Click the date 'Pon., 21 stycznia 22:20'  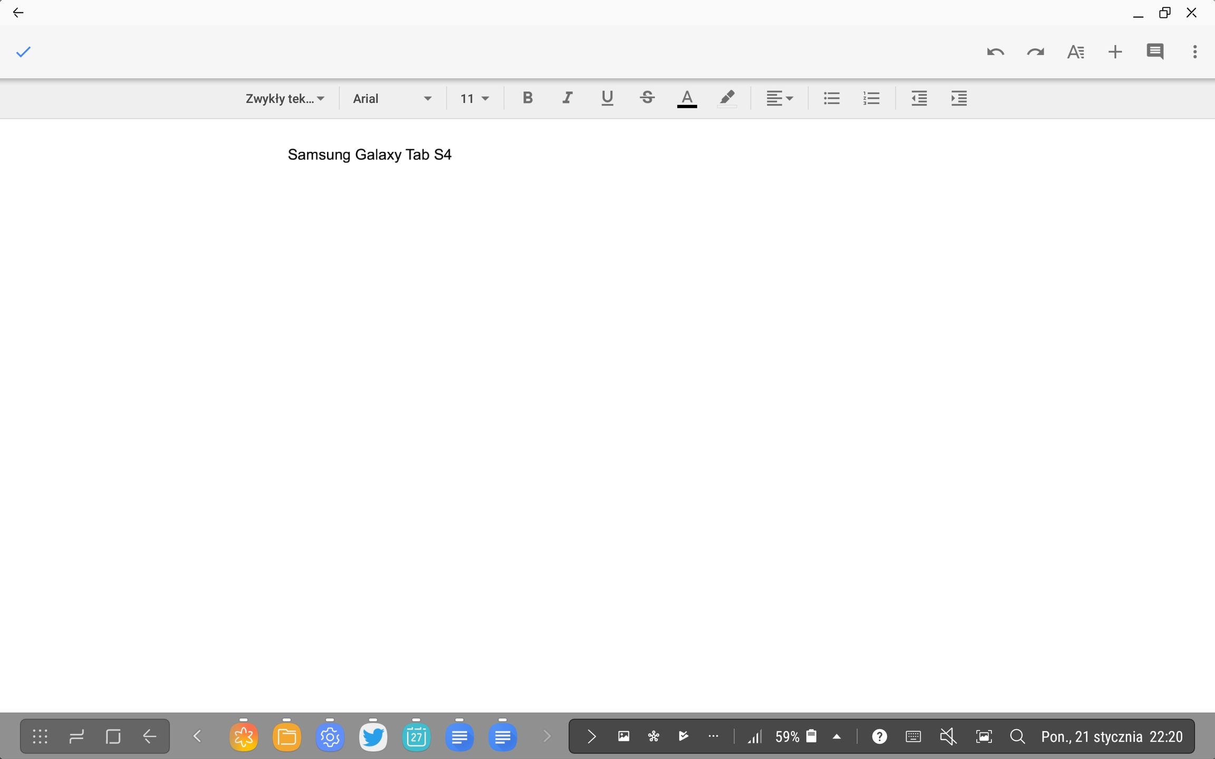[x=1112, y=736]
